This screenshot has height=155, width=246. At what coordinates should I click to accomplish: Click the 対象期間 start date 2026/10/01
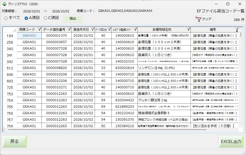32,11
